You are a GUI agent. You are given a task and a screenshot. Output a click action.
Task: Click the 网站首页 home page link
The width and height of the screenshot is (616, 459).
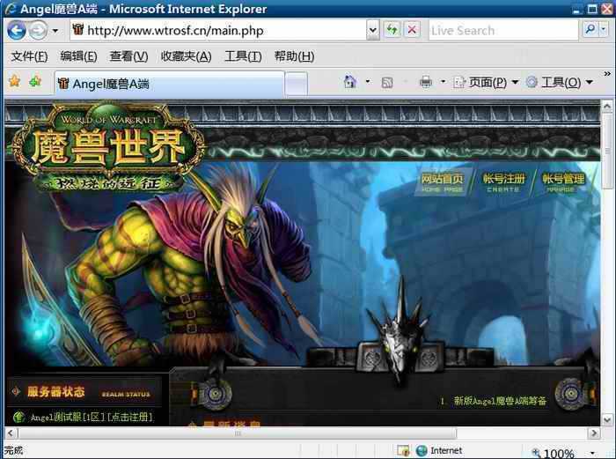pyautogui.click(x=442, y=181)
